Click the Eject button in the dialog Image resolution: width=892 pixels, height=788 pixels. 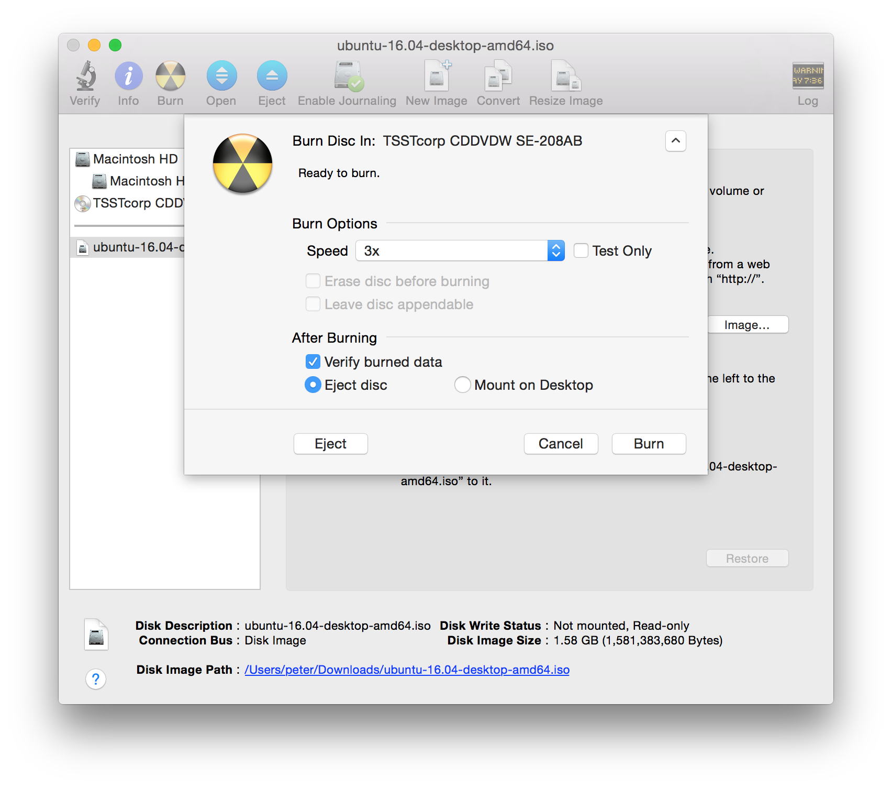331,444
